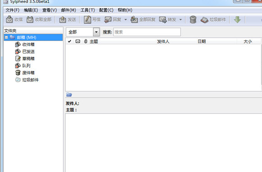Screen dimensions: 262x172
Task: Select the 邮箱 (MH) mailbox folder
Action: [x=33, y=37]
